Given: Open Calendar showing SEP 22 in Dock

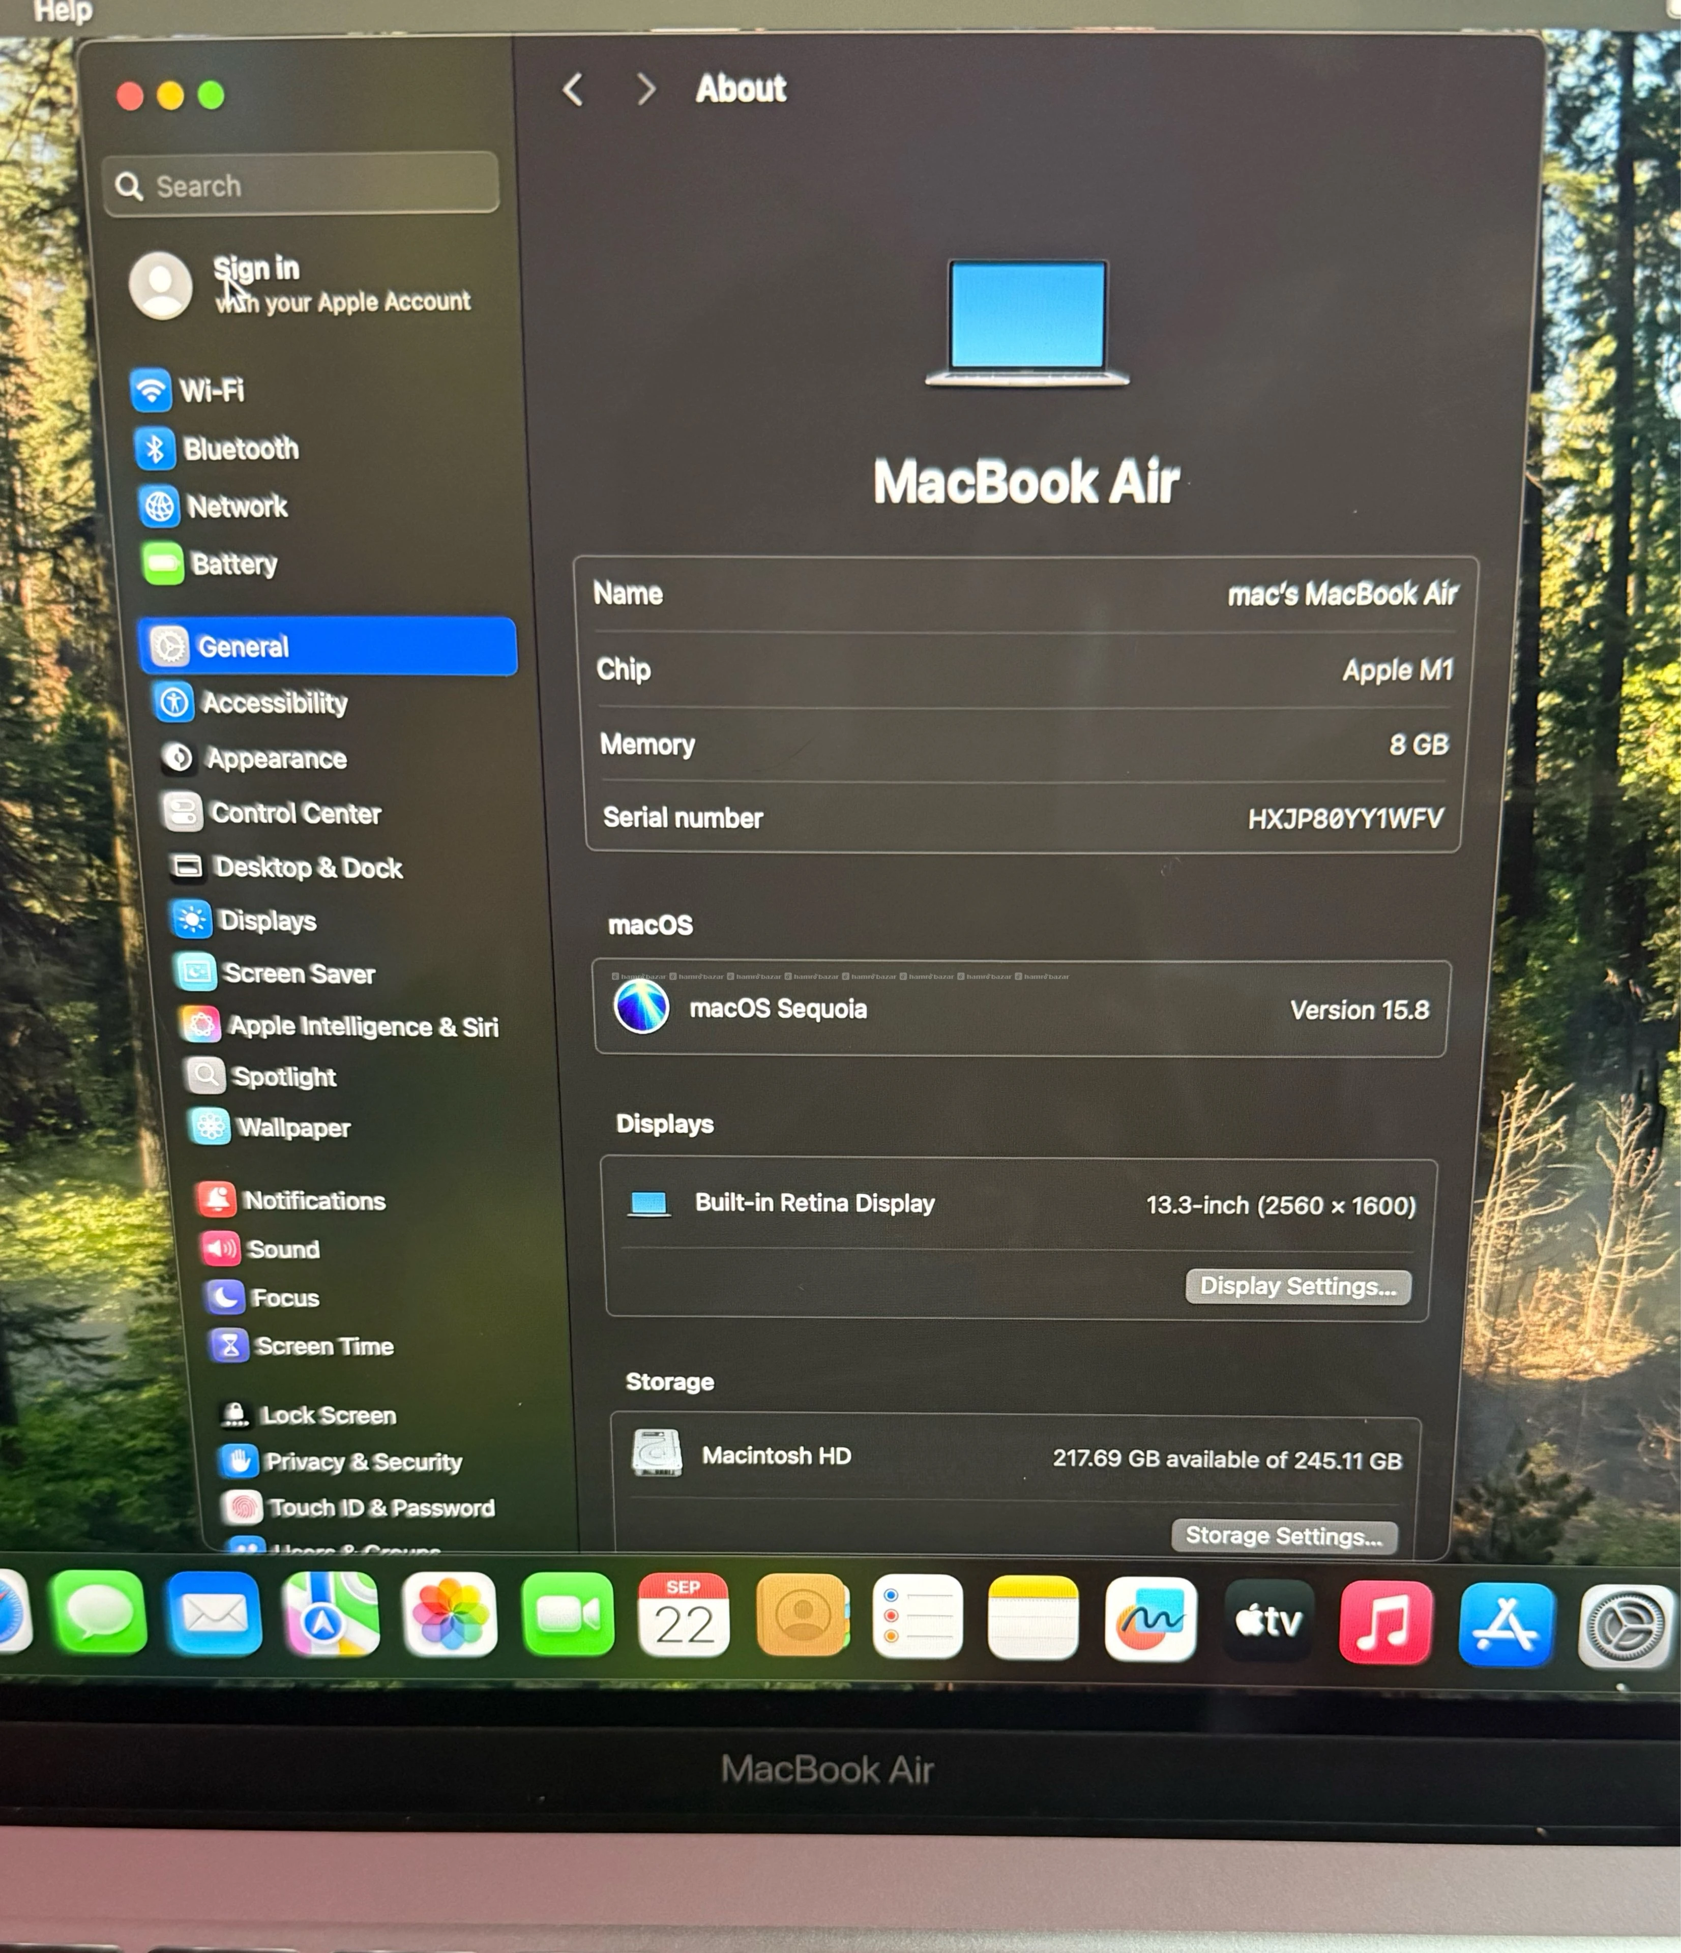Looking at the screenshot, I should (x=684, y=1616).
